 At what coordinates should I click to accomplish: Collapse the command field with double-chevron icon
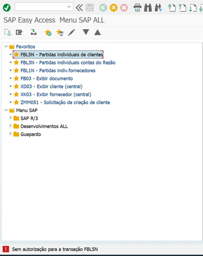point(79,8)
